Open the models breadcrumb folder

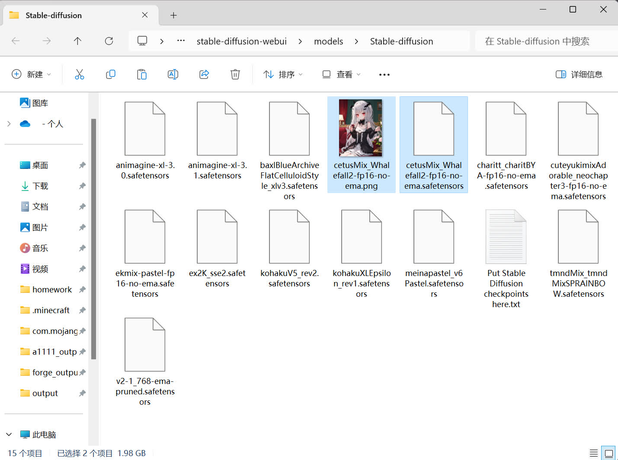pos(328,41)
